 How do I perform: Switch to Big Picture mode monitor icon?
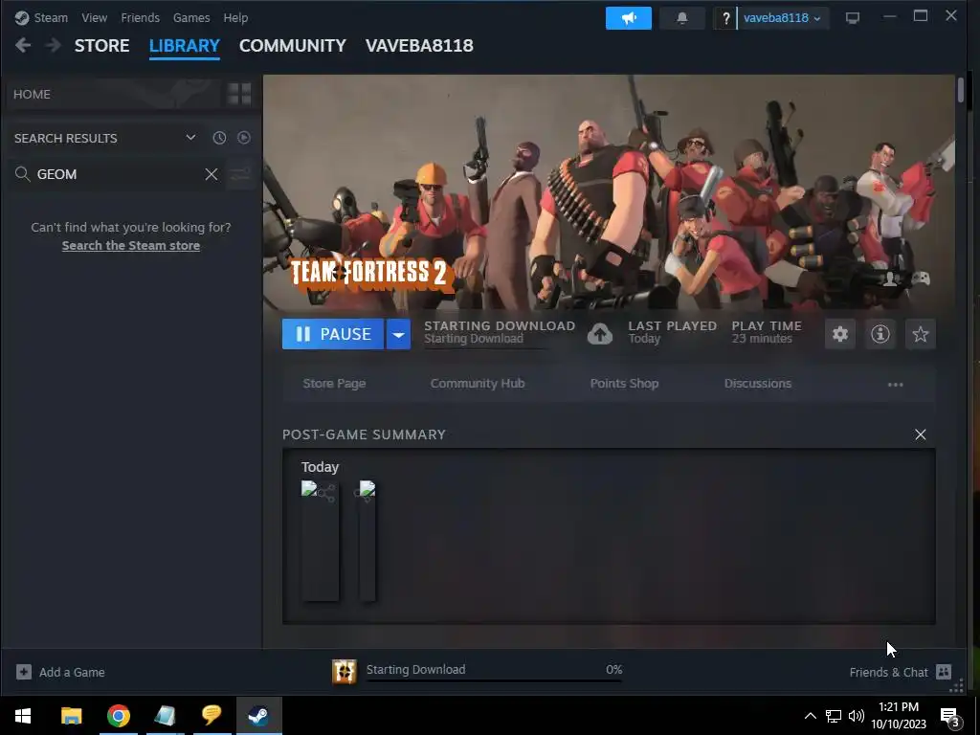point(852,17)
